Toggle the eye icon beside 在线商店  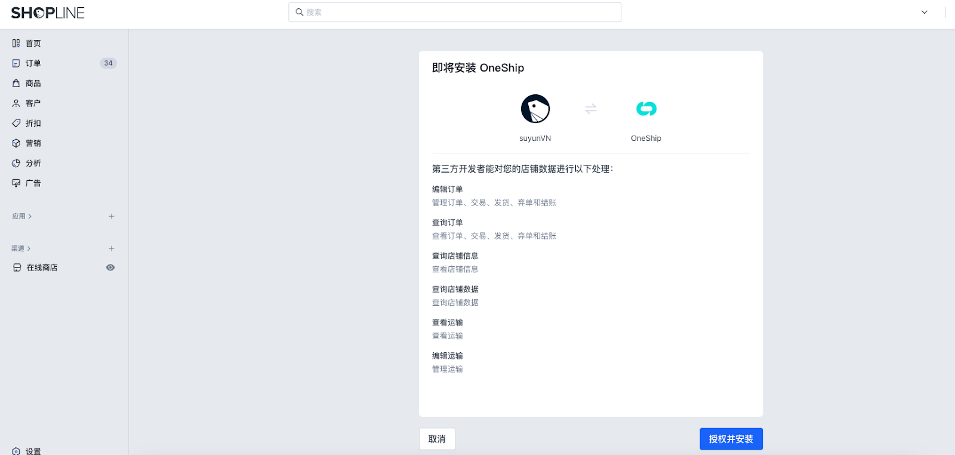pos(110,268)
